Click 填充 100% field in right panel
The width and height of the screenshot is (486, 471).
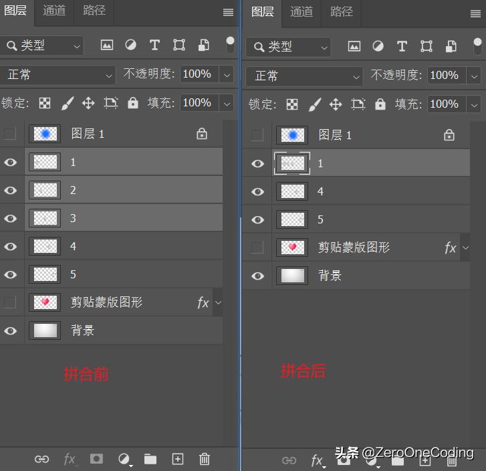click(446, 104)
